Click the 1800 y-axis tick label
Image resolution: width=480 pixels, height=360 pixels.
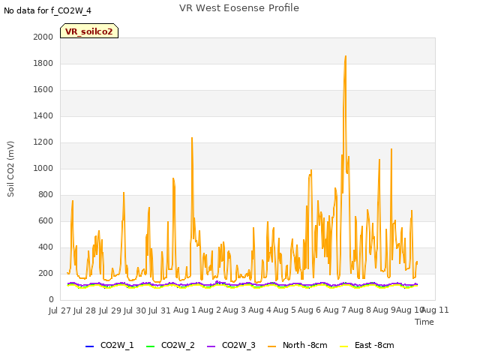pyautogui.click(x=43, y=63)
